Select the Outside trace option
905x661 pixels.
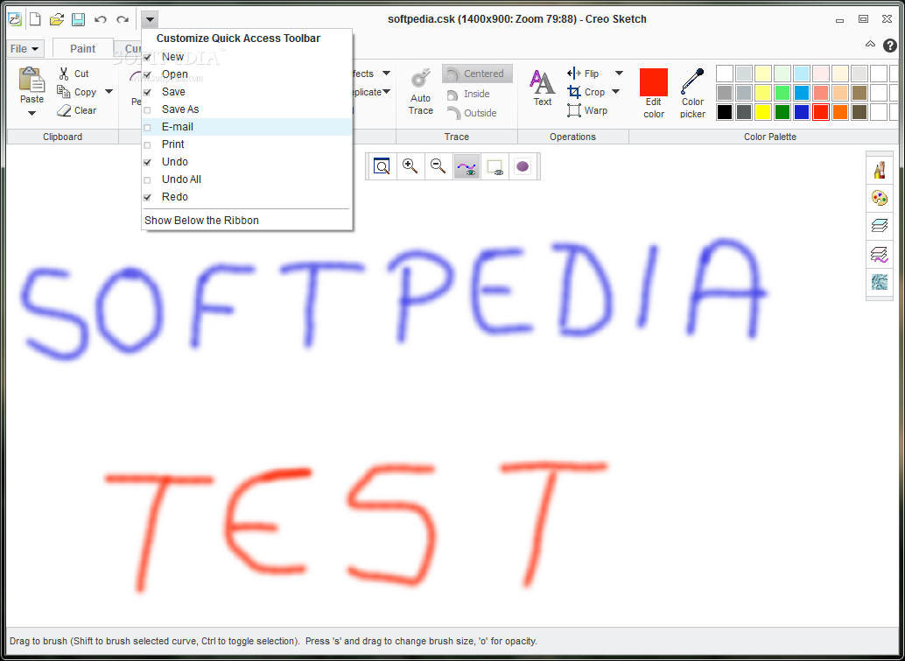point(472,113)
